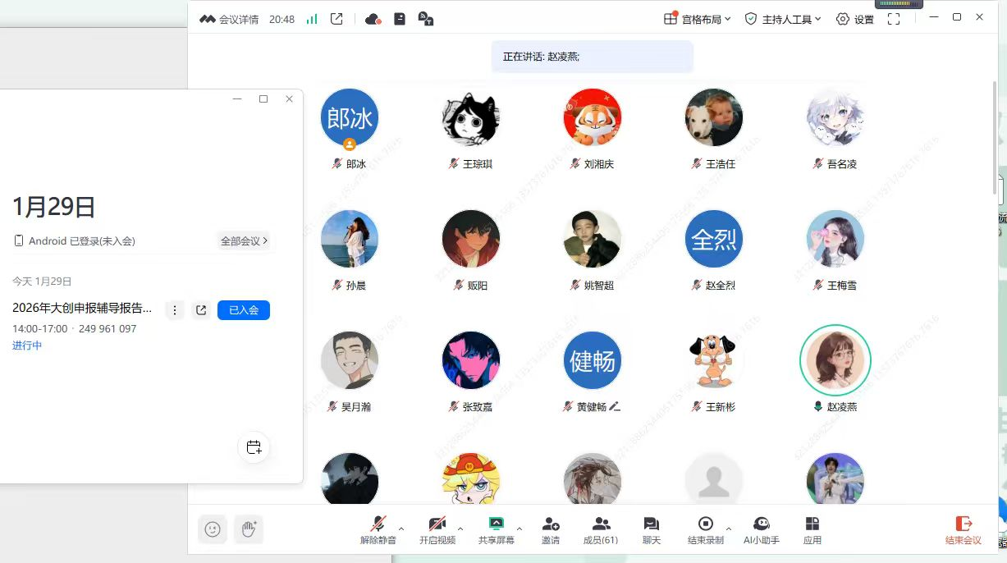Enter fullscreen mode via the top bar icon

point(894,19)
